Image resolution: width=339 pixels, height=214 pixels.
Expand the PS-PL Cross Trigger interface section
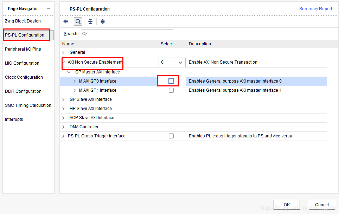(63, 136)
